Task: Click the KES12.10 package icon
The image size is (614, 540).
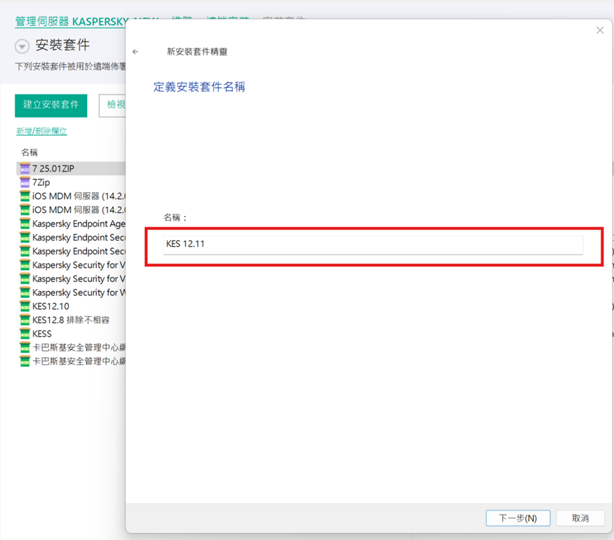Action: coord(25,307)
